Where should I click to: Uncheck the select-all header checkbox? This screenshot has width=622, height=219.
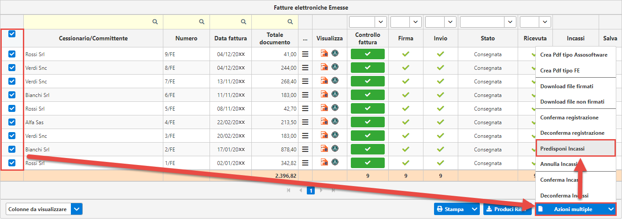pyautogui.click(x=12, y=34)
